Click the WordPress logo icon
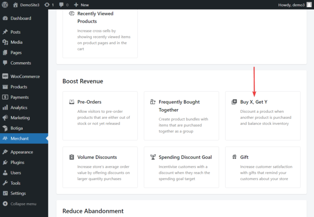This screenshot has height=217, width=314. coord(5,5)
